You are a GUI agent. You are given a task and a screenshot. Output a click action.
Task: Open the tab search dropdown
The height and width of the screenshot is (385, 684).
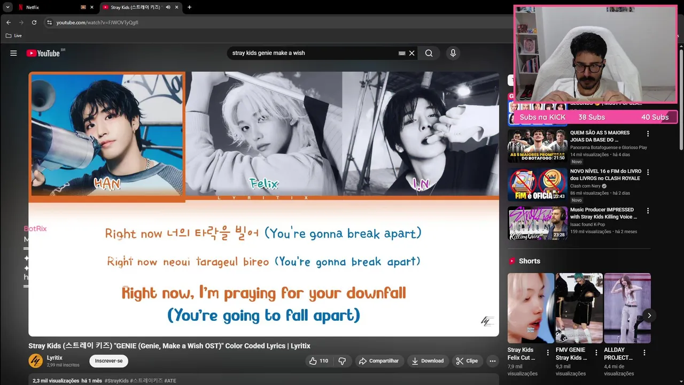[7, 7]
